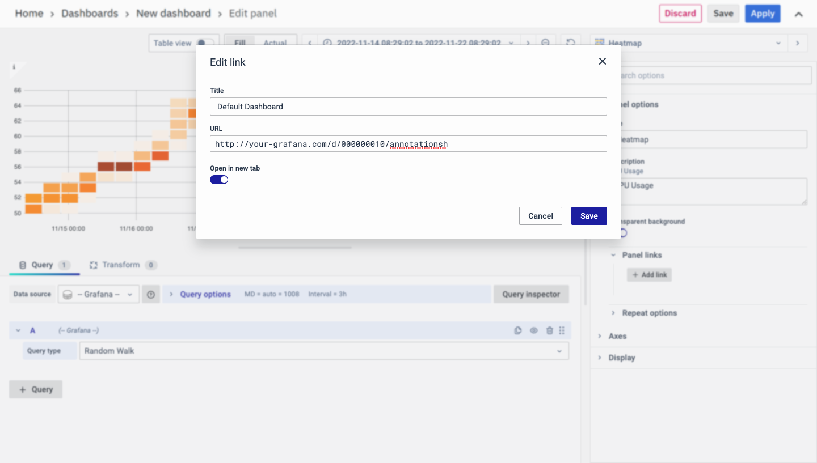Collapse the top toolbar with chevron-up icon
Image resolution: width=817 pixels, height=463 pixels.
[798, 14]
